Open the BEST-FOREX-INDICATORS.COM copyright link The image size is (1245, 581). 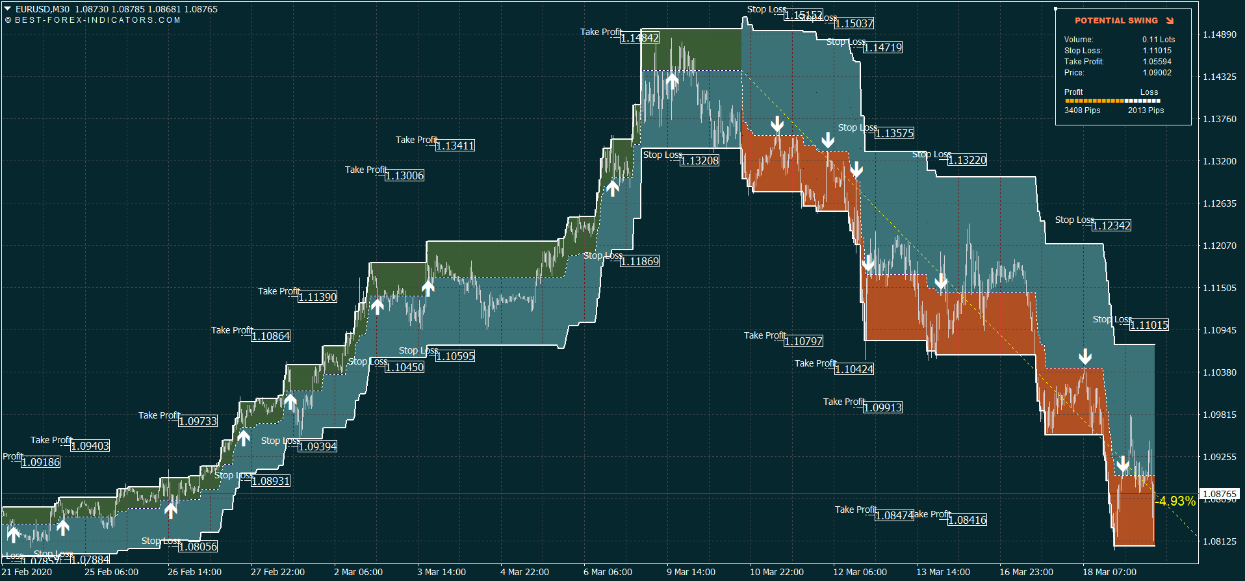pos(93,20)
